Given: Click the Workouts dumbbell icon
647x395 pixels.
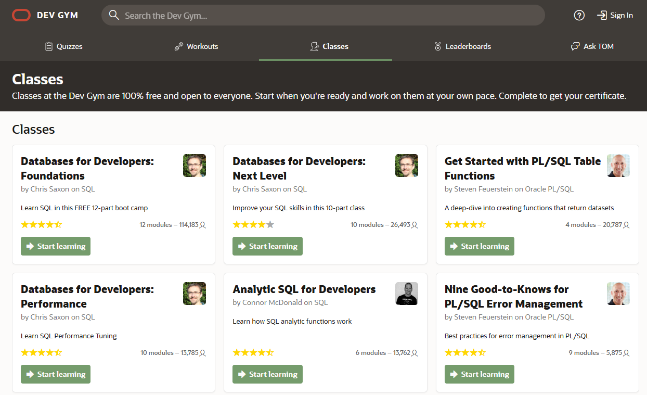Looking at the screenshot, I should (178, 47).
